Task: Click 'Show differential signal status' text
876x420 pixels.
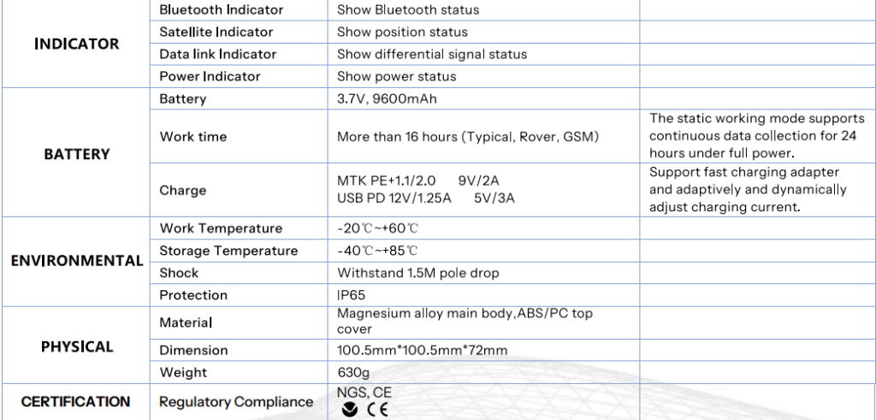Action: click(432, 54)
